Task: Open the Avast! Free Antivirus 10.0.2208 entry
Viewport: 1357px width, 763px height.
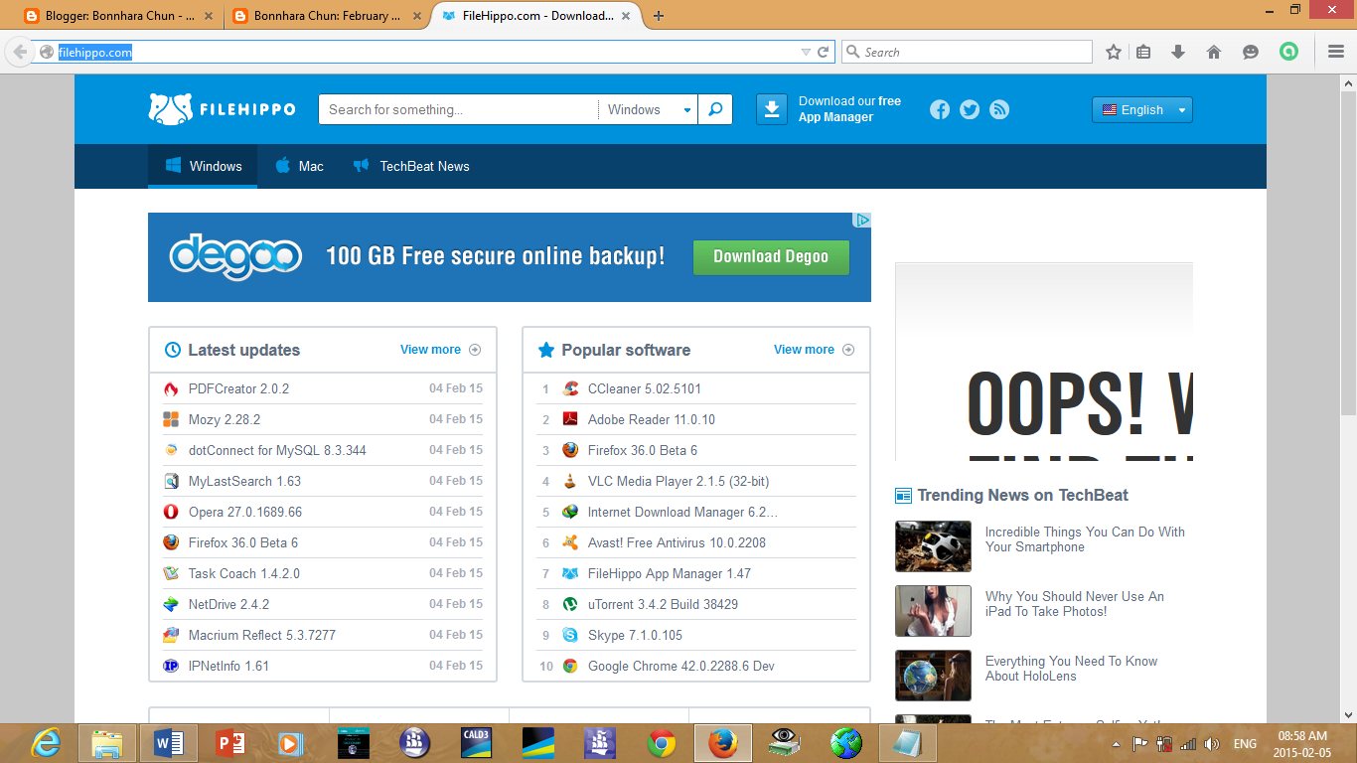Action: tap(677, 542)
